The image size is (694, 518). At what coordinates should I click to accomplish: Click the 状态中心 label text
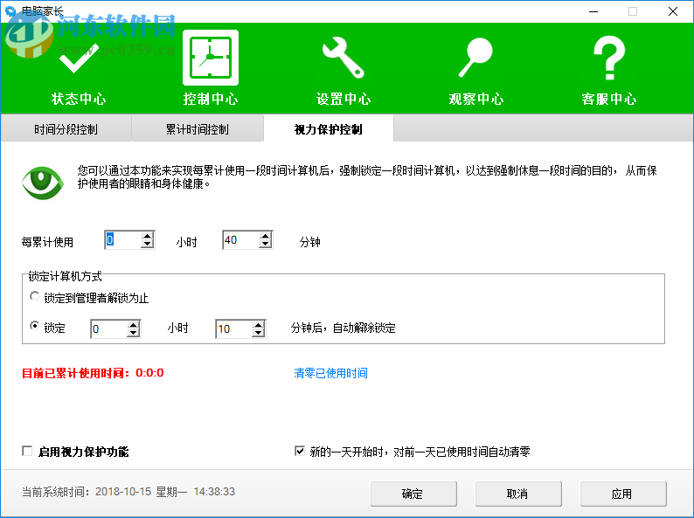pos(79,99)
